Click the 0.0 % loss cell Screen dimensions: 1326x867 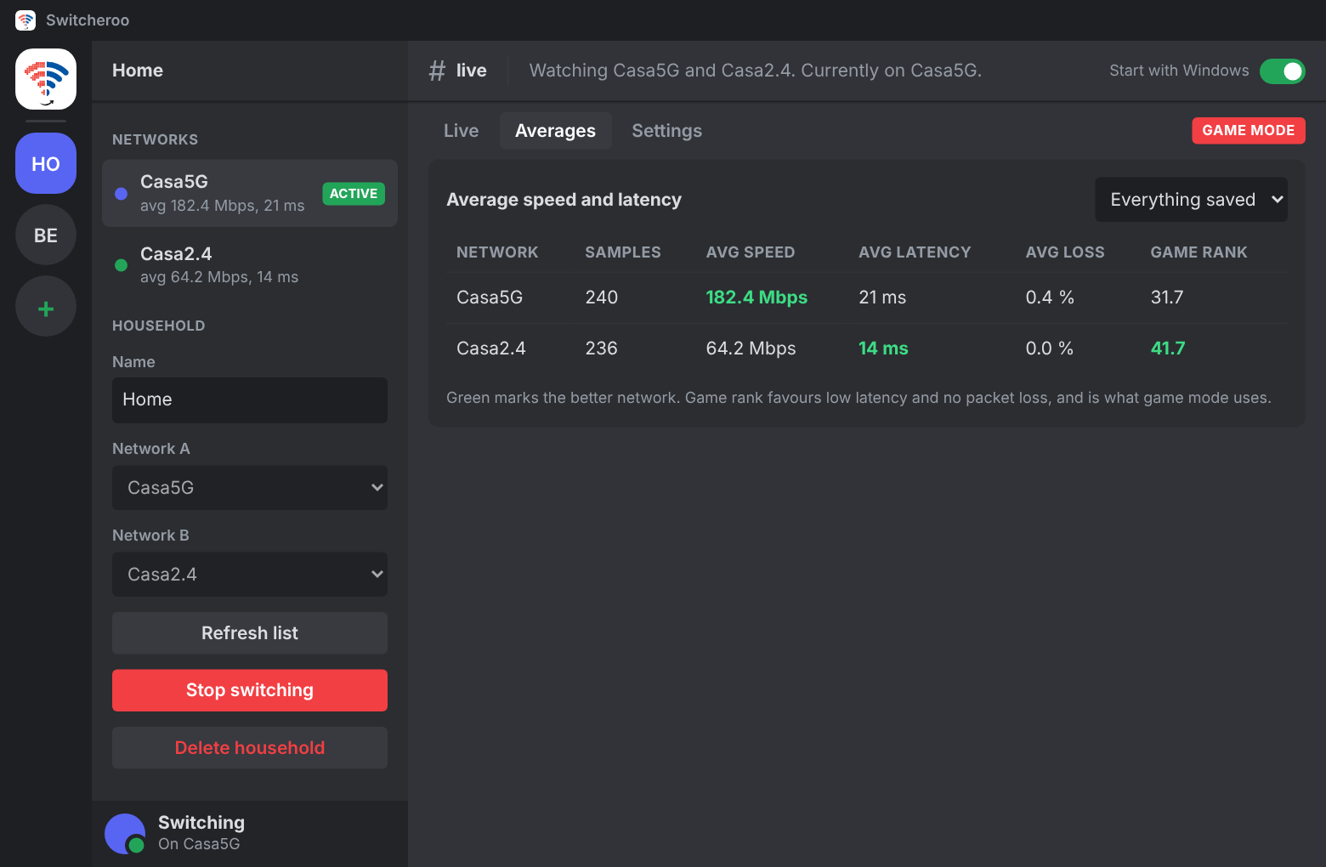(1050, 348)
